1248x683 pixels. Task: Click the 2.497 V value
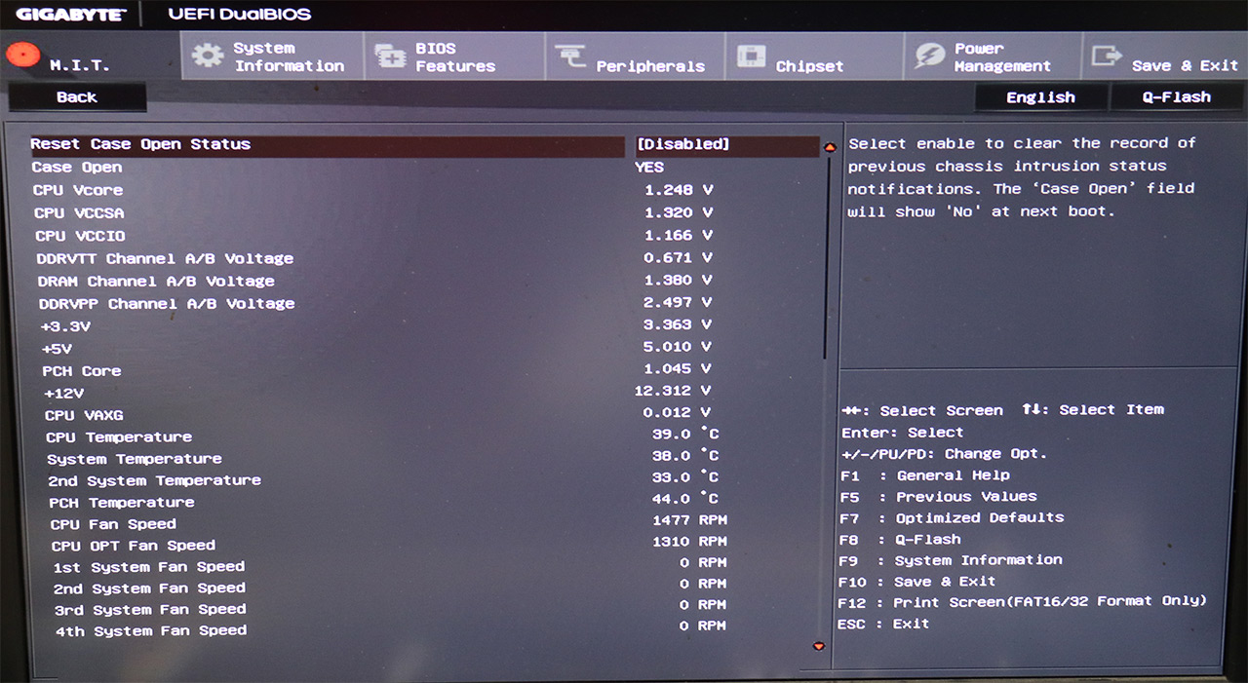[x=679, y=302]
